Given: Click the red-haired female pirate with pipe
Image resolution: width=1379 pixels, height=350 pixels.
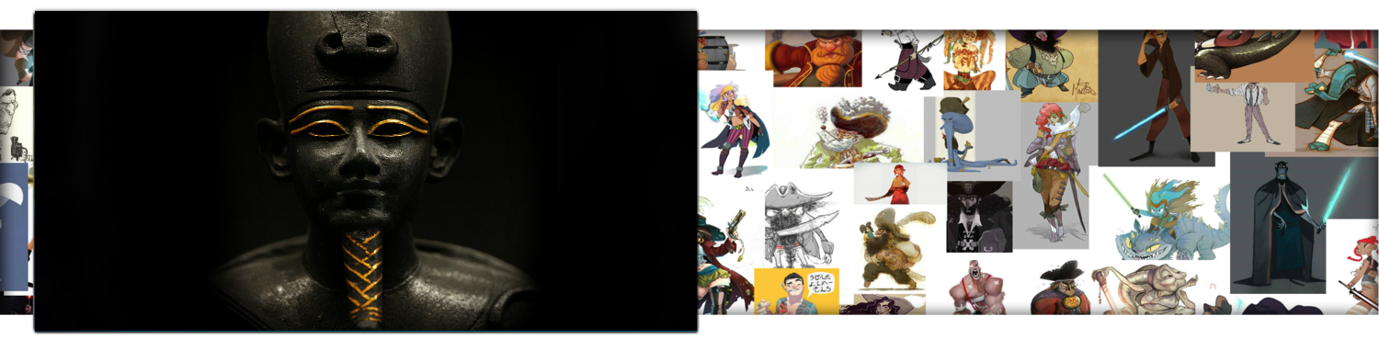Looking at the screenshot, I should 1055,175.
